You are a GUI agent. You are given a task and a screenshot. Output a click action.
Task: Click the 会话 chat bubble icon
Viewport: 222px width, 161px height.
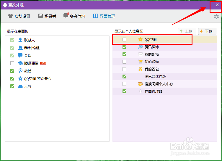coord(20,55)
